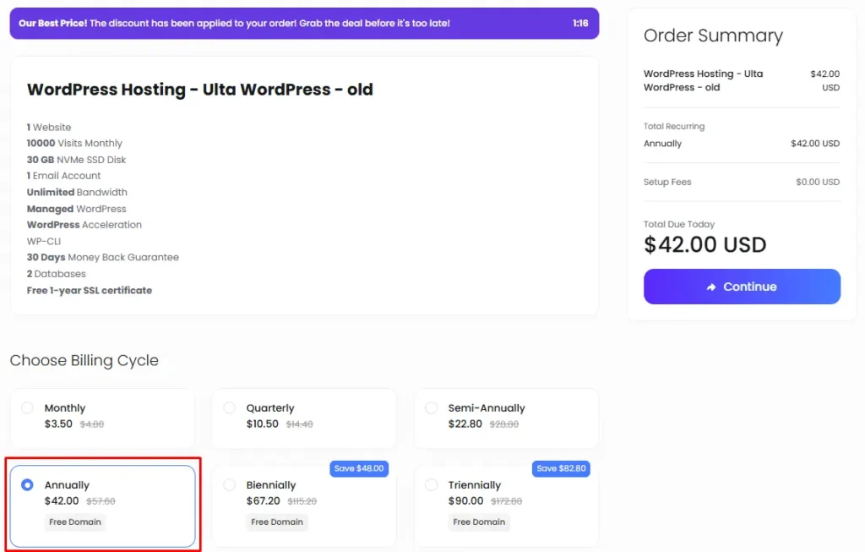Select the Monthly billing radio button
The width and height of the screenshot is (865, 552).
[x=27, y=408]
